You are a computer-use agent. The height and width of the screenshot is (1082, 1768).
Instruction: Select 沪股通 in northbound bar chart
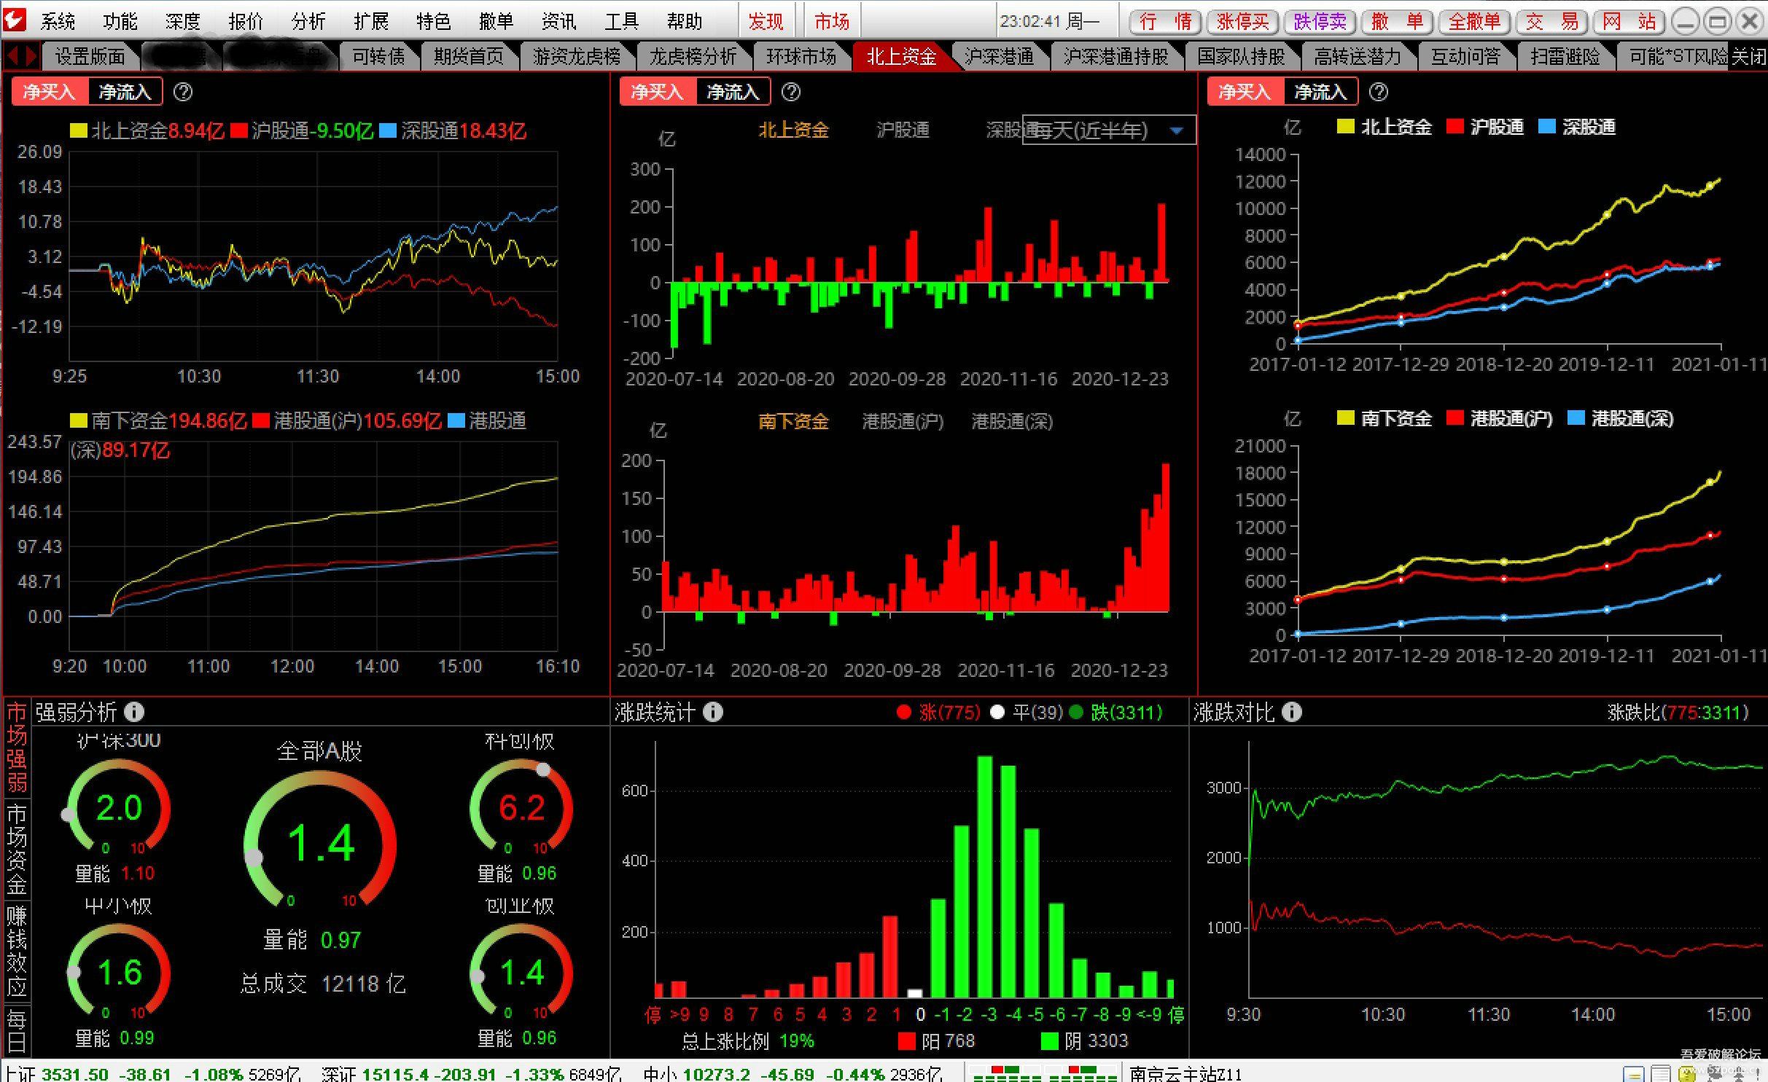click(x=903, y=130)
